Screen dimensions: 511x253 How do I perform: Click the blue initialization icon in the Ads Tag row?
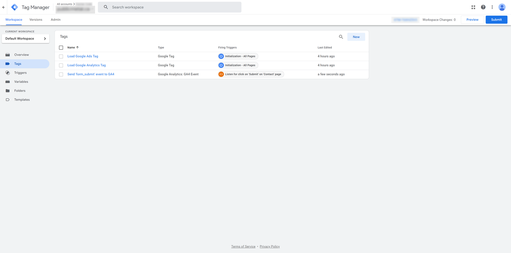(x=221, y=56)
